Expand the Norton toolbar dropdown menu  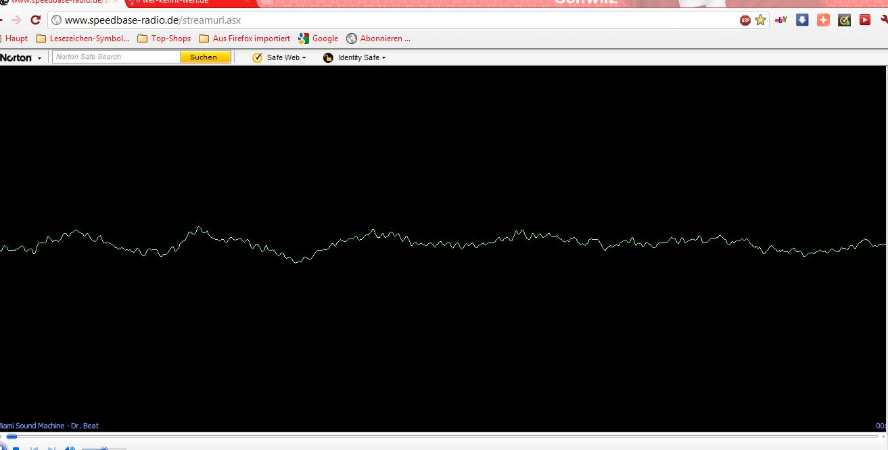tap(39, 58)
